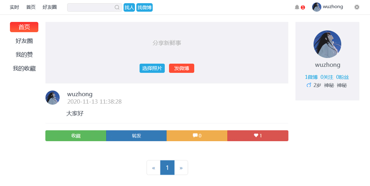The width and height of the screenshot is (370, 186).
Task: Click wuzhong's small avatar in top bar
Action: 316,7
